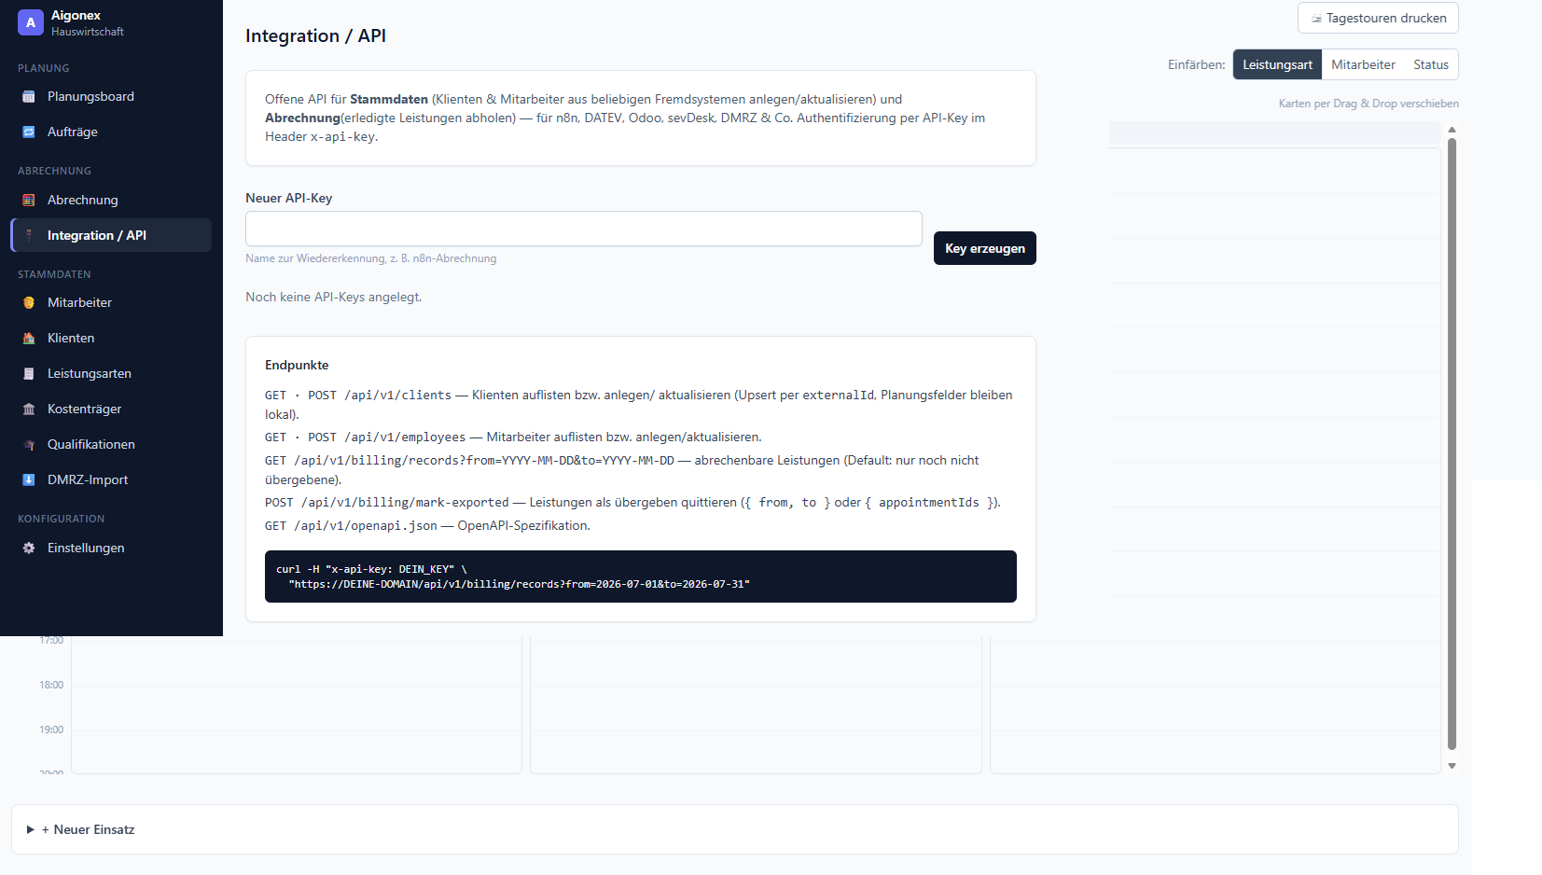Open Planungsboard menu item
The height and width of the screenshot is (875, 1542).
coord(111,97)
